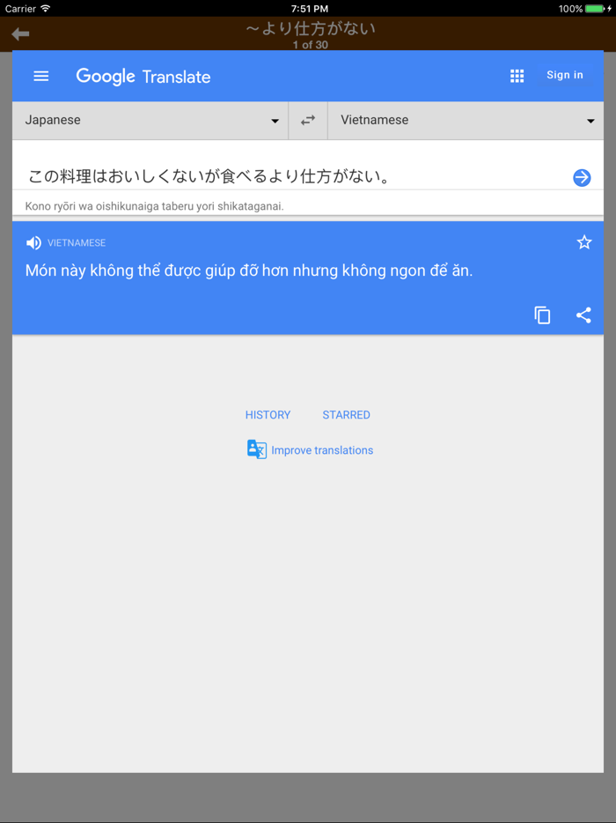Image resolution: width=616 pixels, height=823 pixels.
Task: Click the Vietnamese dropdown arrow
Action: 590,121
